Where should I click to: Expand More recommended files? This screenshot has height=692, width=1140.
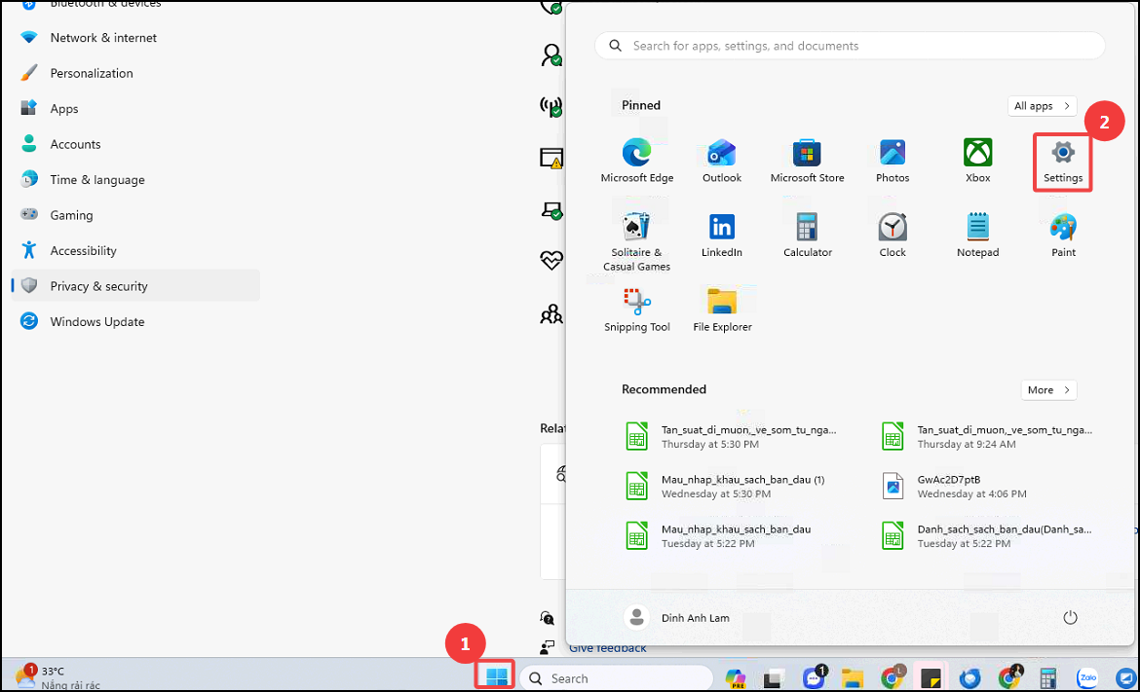(x=1048, y=390)
